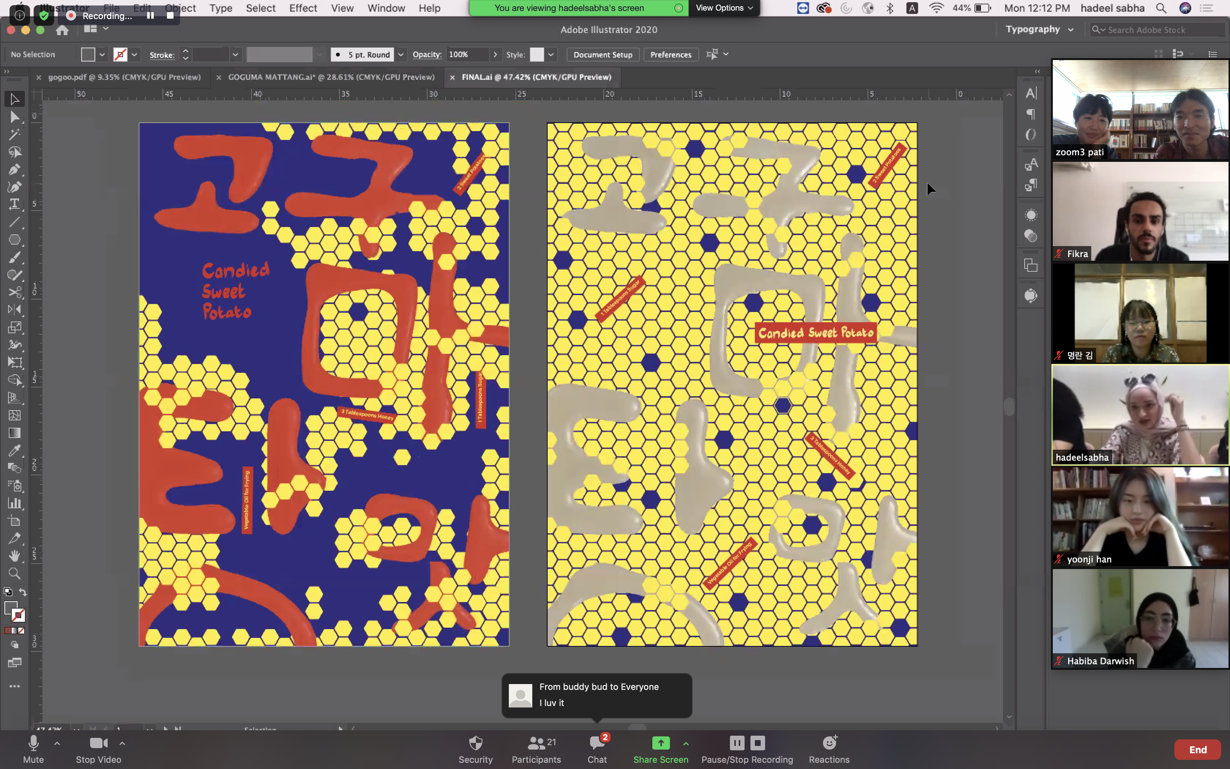
Task: Choose the Line Segment tool
Action: point(14,222)
